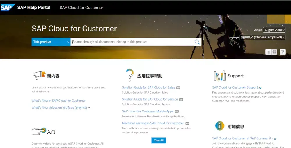Switch to grid tile view layout
The height and width of the screenshot is (148, 291).
click(274, 52)
